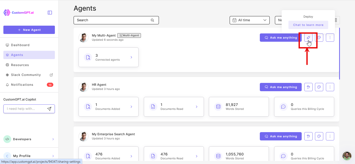Open the My Profile link
355x164 pixels.
point(29,156)
